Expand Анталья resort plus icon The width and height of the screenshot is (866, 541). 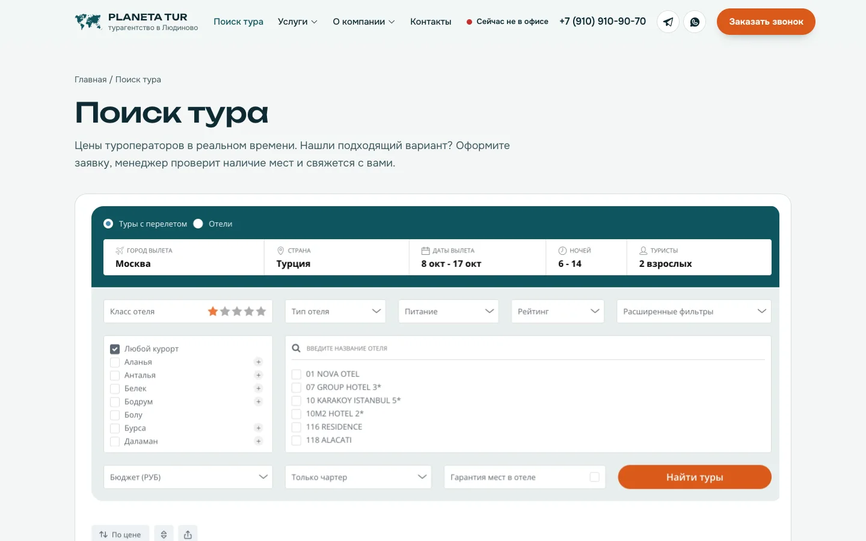click(x=259, y=375)
